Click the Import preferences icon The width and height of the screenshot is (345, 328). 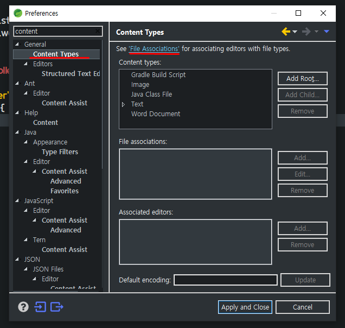click(x=40, y=307)
